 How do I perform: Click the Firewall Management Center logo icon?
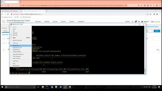pos(4,21)
